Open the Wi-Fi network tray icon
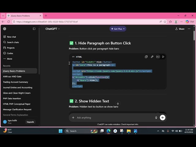Image resolution: width=196 pixels, height=147 pixels. point(173,131)
